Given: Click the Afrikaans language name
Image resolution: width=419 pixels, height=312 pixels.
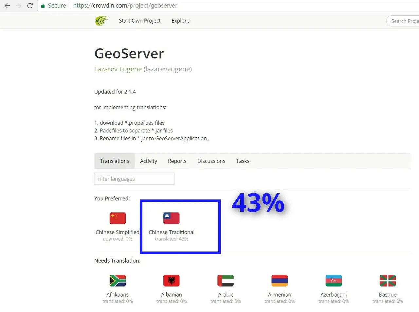Looking at the screenshot, I should 118,295.
